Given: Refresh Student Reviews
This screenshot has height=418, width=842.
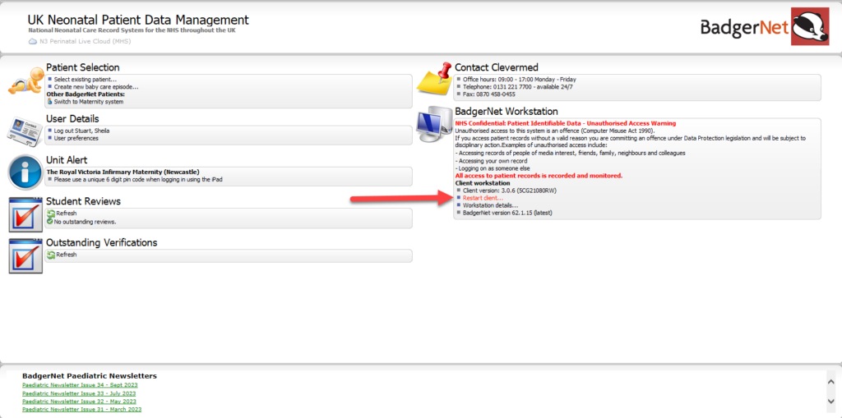Looking at the screenshot, I should 67,214.
